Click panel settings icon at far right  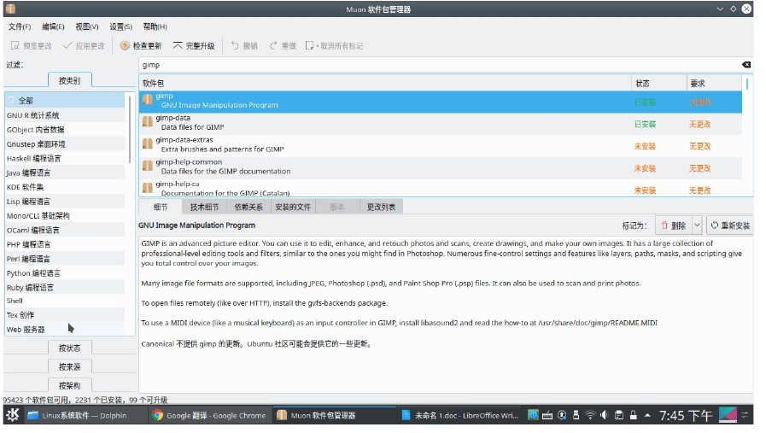click(745, 415)
